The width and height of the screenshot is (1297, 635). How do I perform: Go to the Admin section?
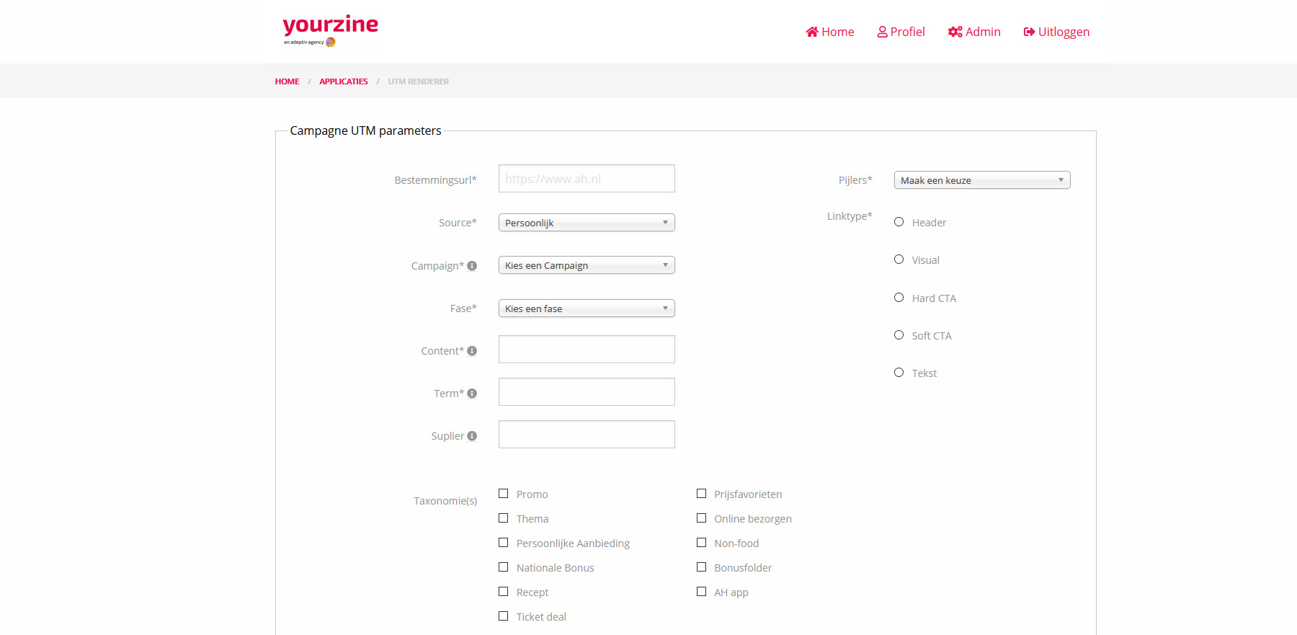coord(974,32)
